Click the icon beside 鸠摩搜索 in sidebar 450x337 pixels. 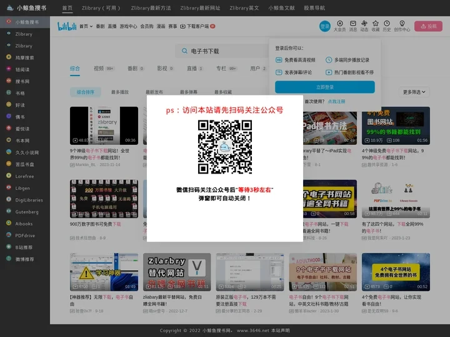[x=9, y=57]
